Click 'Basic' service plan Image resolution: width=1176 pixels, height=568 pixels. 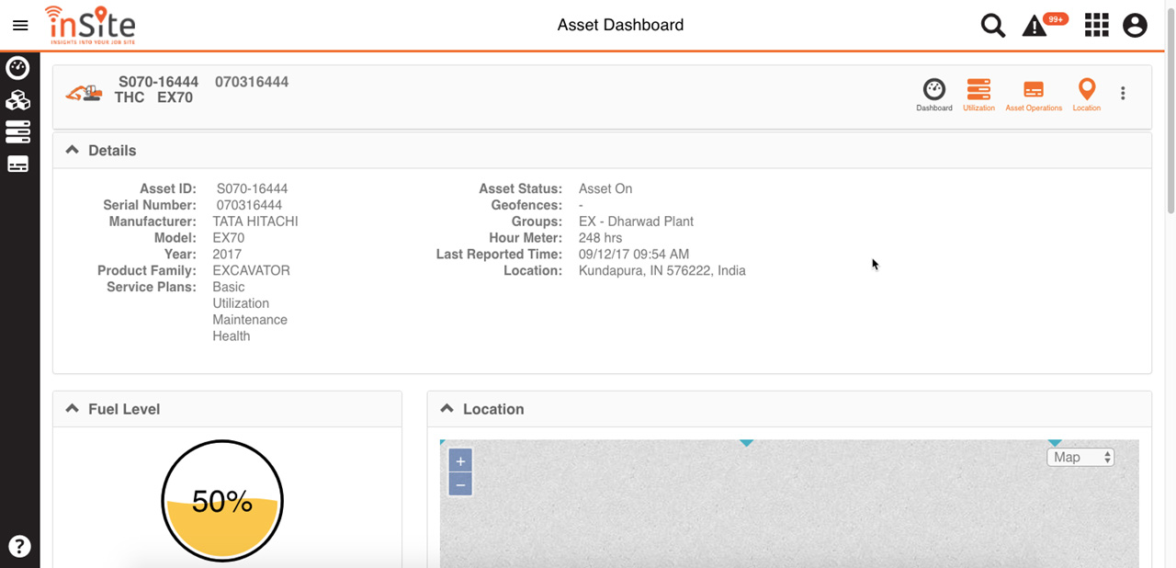point(229,287)
